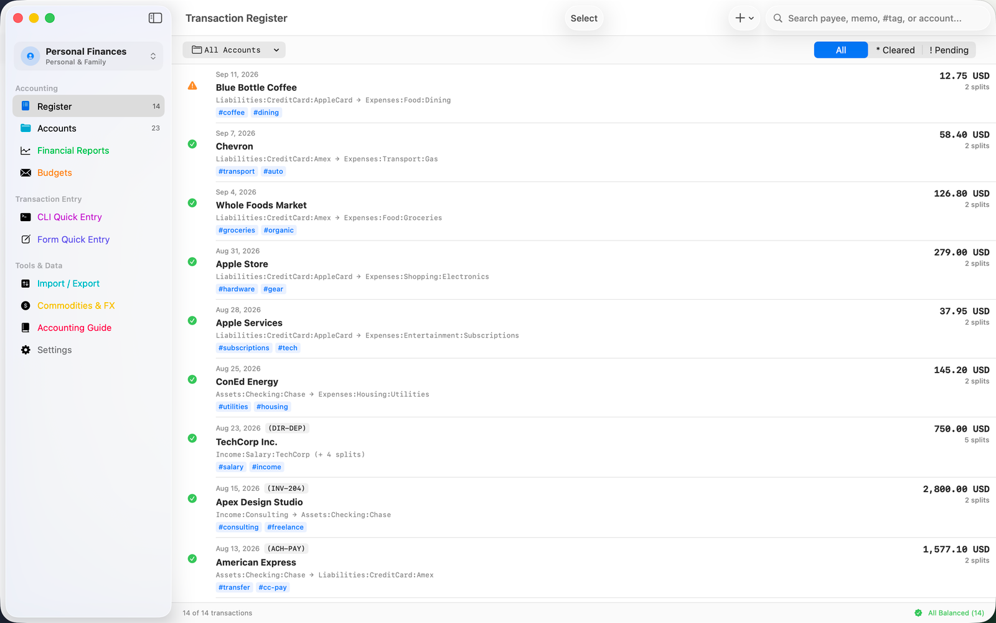Click the #groceries tag
Screen dimensions: 996x623
tap(237, 231)
